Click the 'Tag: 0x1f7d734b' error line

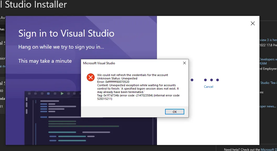(x=138, y=97)
